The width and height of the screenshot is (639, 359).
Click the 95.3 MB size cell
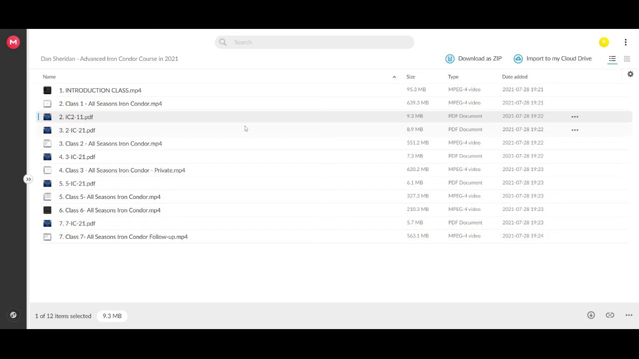[x=416, y=90]
